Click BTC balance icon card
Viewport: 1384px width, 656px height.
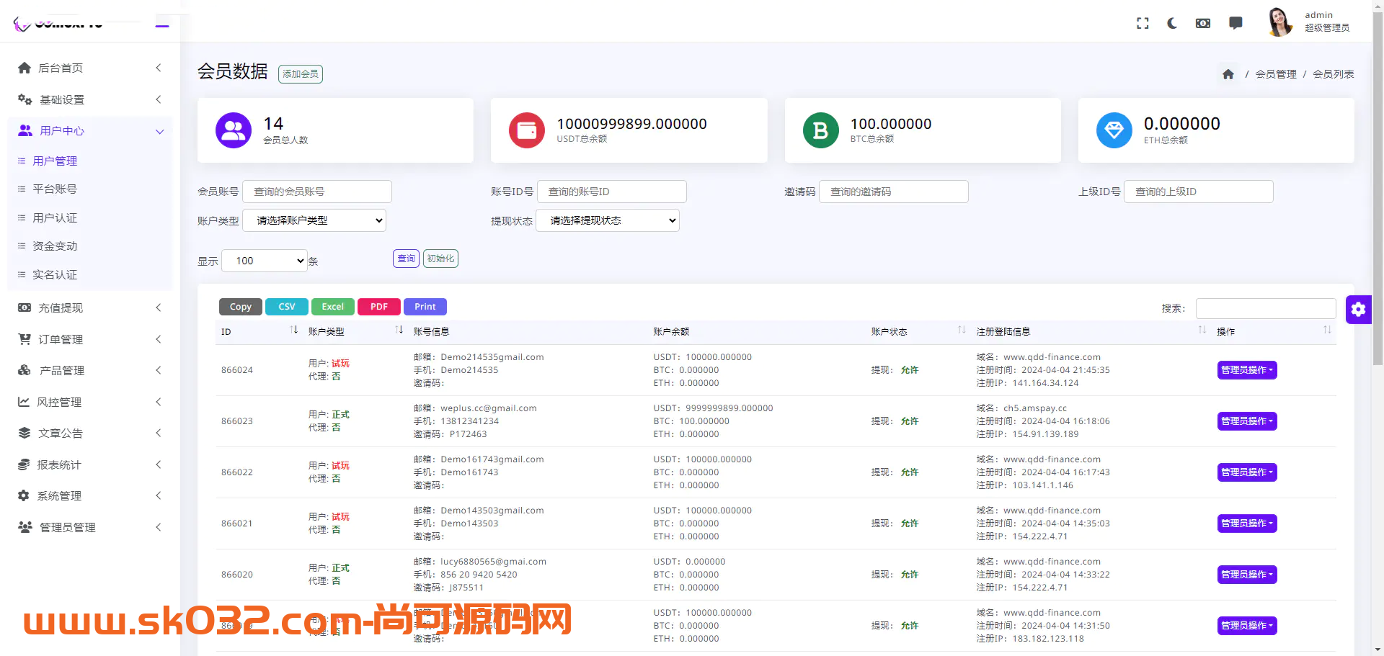coord(821,130)
